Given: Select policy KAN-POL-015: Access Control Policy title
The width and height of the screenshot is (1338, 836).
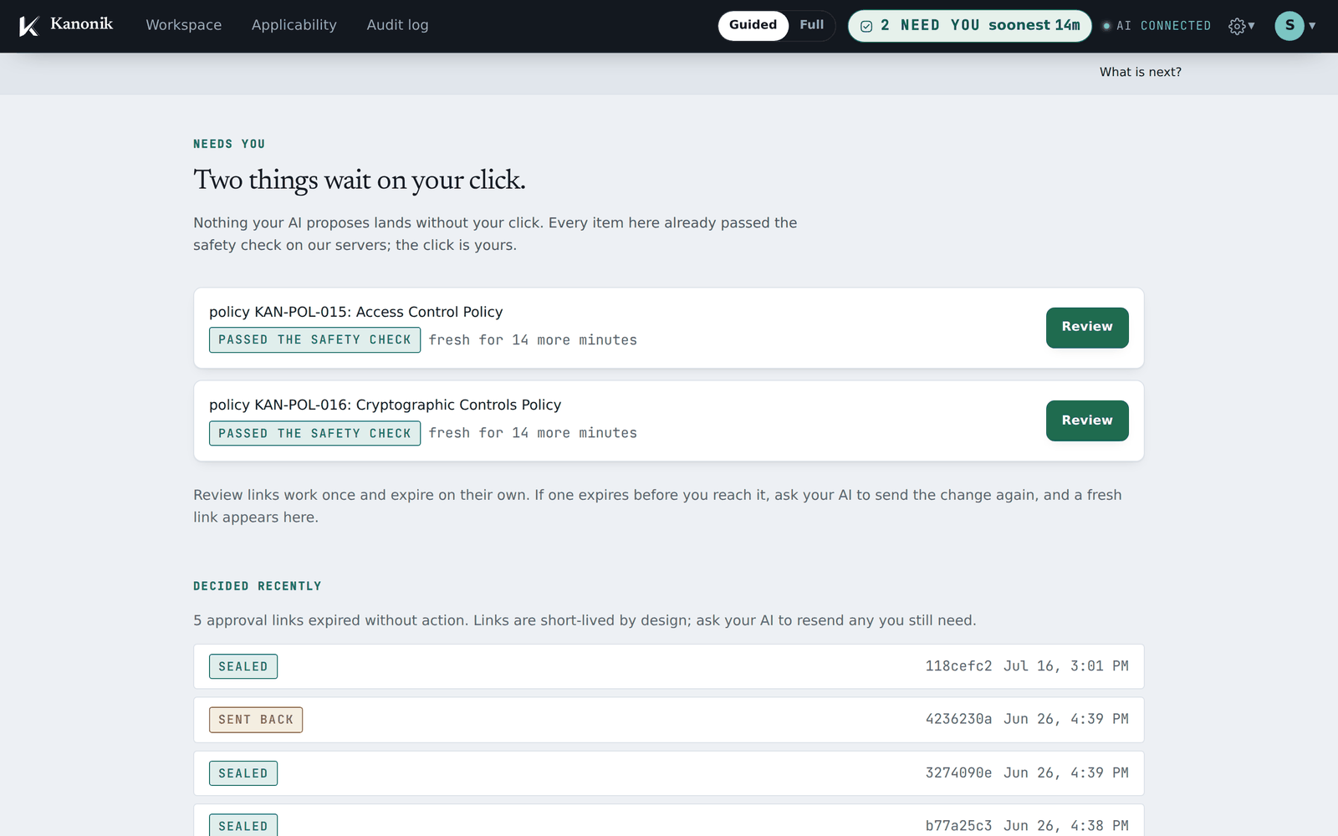Looking at the screenshot, I should click(355, 312).
